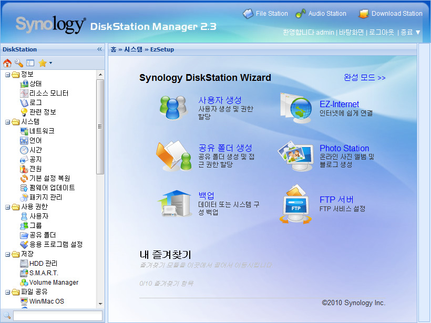
Task: Collapse the 파일 공유 tree folder
Action: (x=7, y=292)
